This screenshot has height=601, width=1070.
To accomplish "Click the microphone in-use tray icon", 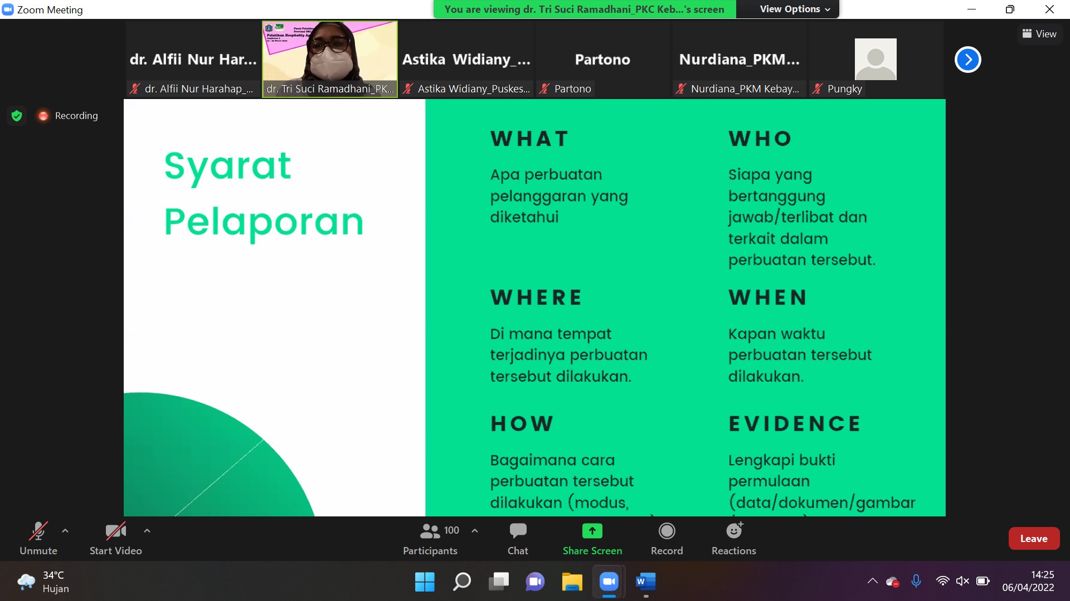I will click(916, 582).
